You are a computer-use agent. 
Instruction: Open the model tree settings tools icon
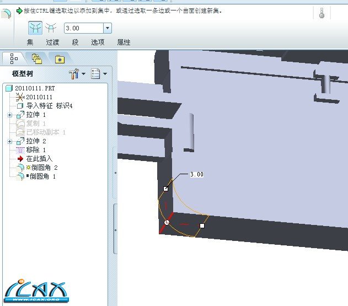(74, 74)
